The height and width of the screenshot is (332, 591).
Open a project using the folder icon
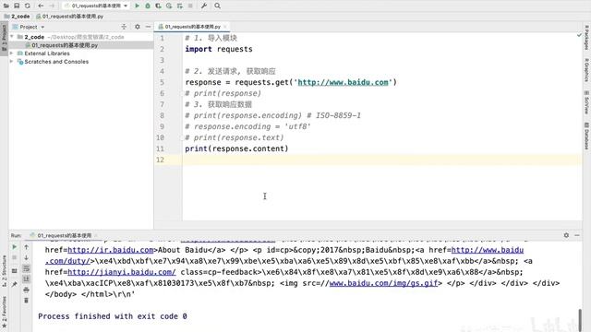click(x=6, y=6)
